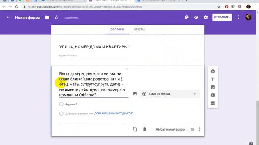The image size is (259, 145).
Task: Click the question text about Oriflame
Action: (93, 84)
